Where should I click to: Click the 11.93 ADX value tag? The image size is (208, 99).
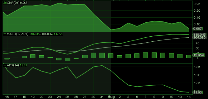(x=197, y=92)
